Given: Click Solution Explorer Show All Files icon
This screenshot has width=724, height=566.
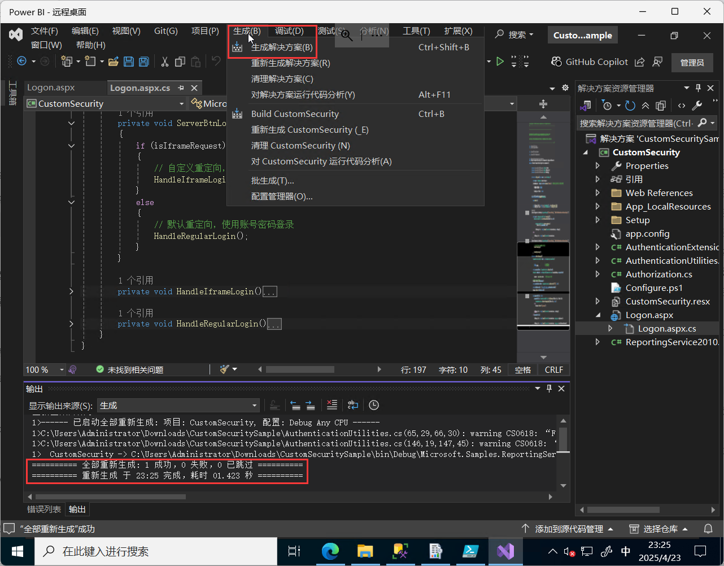Looking at the screenshot, I should 661,106.
